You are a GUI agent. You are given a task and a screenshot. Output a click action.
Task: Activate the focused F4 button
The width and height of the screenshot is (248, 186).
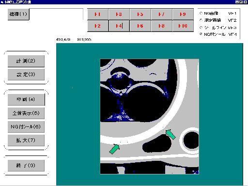(119, 26)
